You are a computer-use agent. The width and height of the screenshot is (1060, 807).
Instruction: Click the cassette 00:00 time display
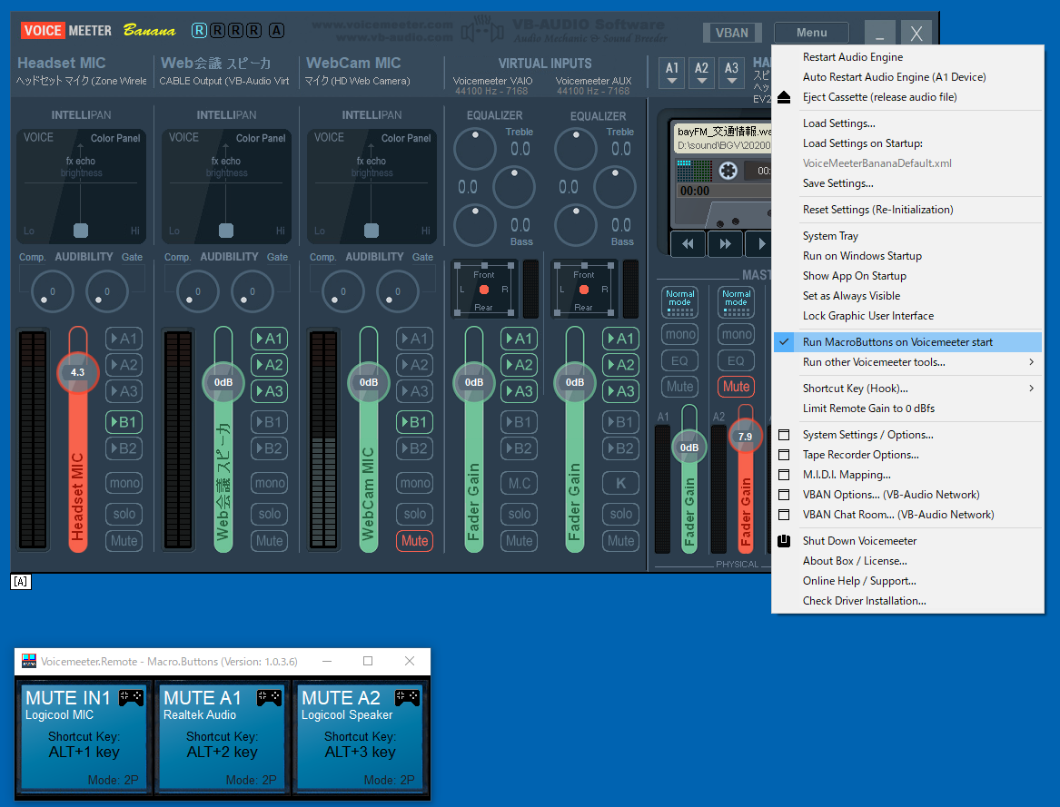tap(695, 192)
